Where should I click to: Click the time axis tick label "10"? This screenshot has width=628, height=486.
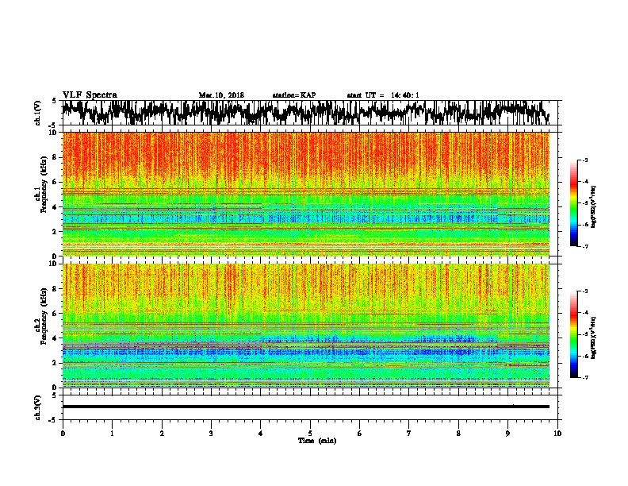557,434
